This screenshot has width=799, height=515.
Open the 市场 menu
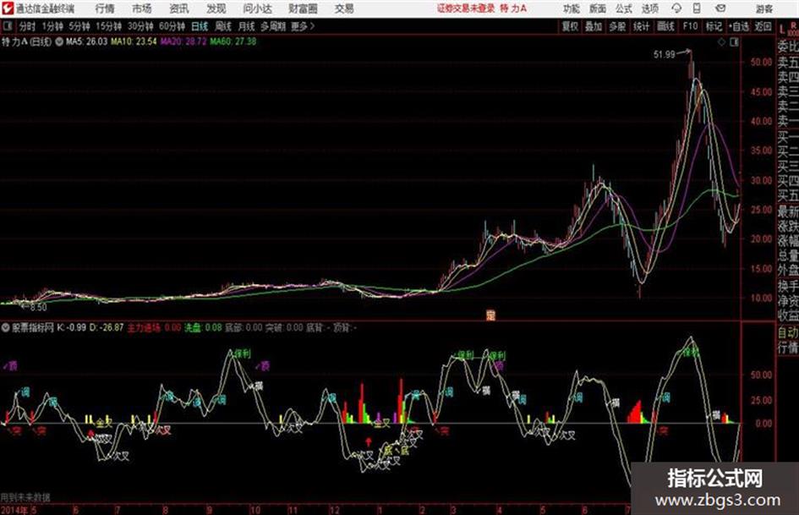pyautogui.click(x=142, y=8)
